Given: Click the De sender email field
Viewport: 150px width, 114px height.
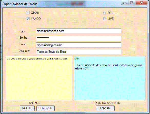Looking at the screenshot, I should coord(79,31).
